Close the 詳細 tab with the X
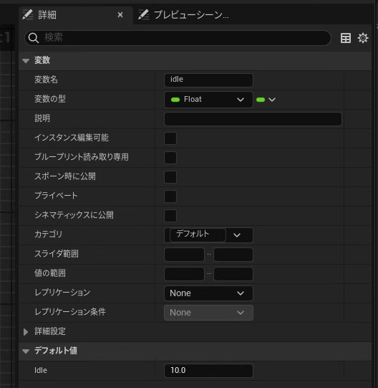 click(120, 15)
